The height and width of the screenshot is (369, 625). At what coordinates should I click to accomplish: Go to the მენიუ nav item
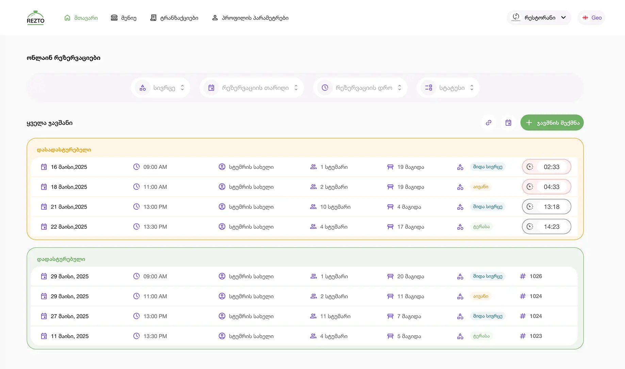(124, 18)
